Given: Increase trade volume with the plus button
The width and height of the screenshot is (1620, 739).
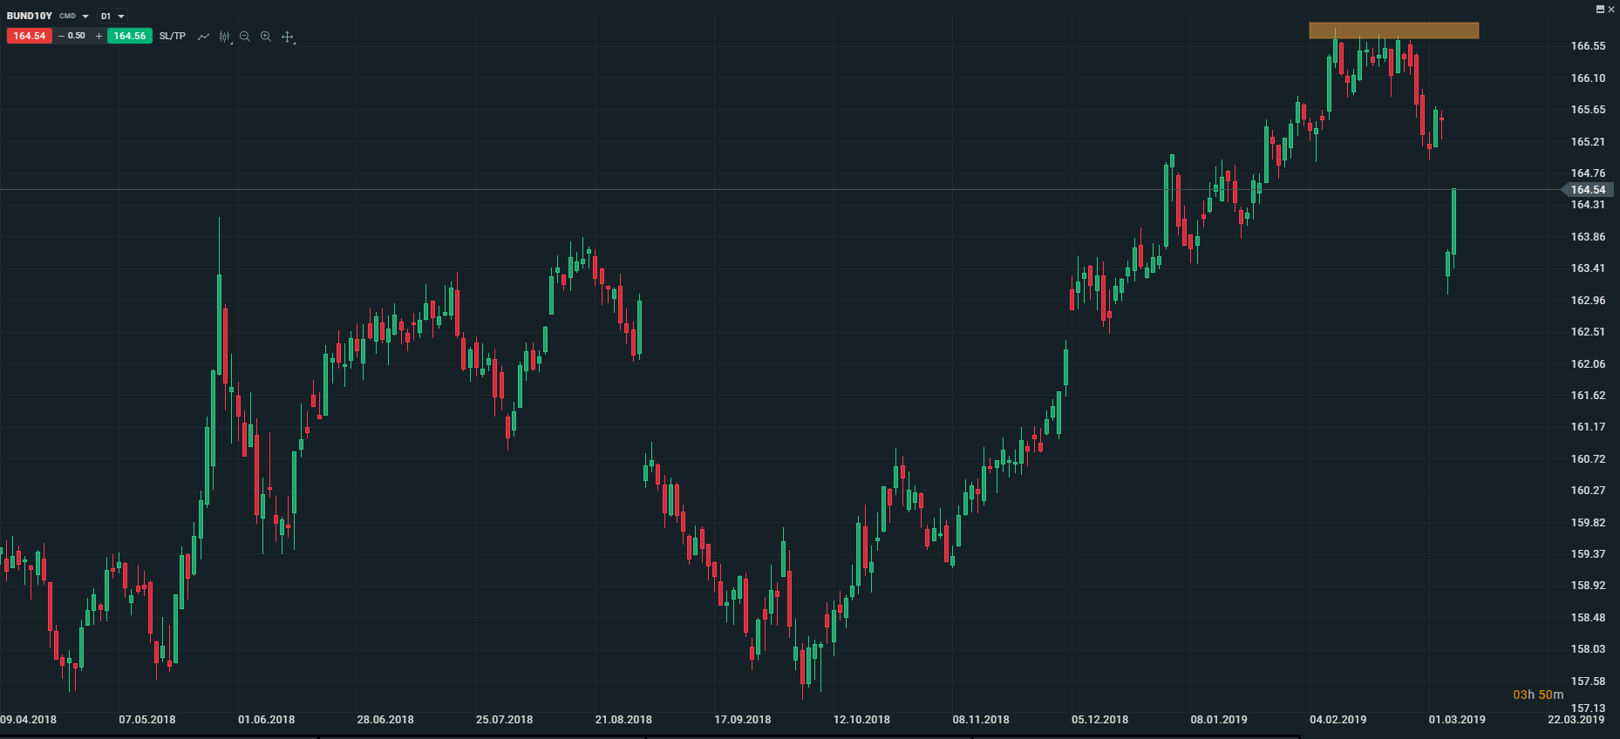Looking at the screenshot, I should pyautogui.click(x=99, y=36).
